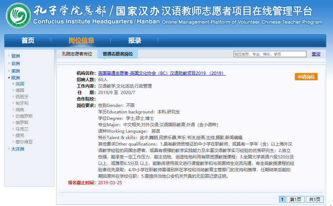
Task: Click page number 1 in pagination
Action: coord(282,200)
